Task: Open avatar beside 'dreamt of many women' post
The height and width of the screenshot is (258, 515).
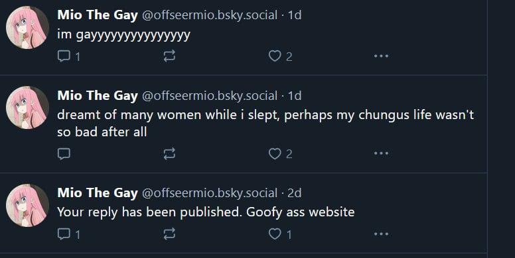Action: [28, 108]
